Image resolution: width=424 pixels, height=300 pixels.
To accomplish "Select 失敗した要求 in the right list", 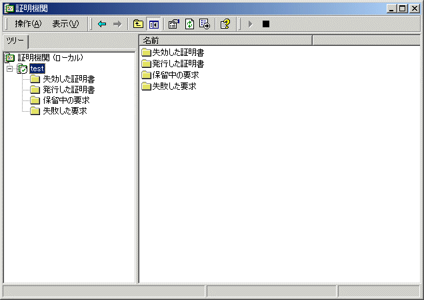I will [x=174, y=86].
